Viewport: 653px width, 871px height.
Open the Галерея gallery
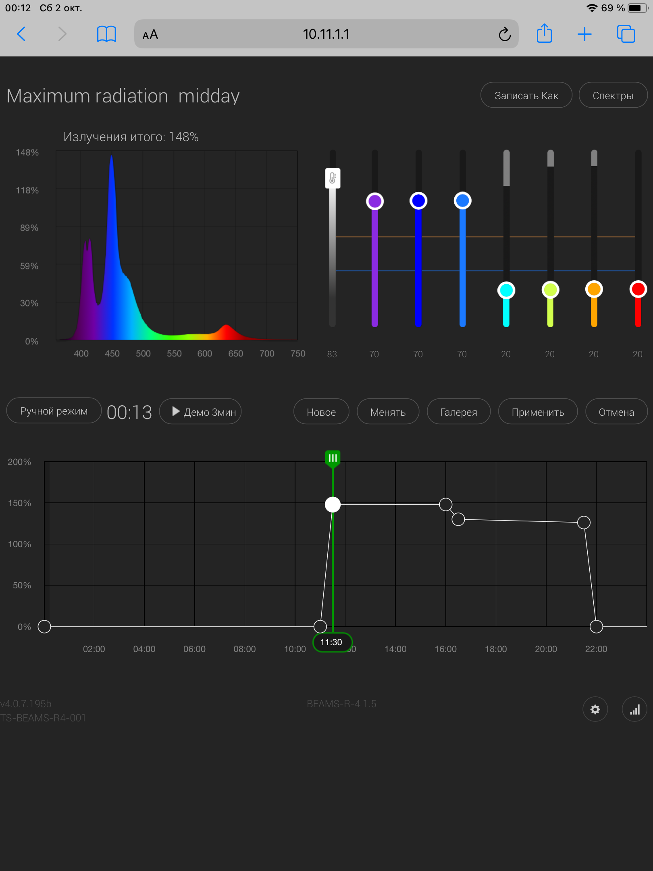pos(458,412)
